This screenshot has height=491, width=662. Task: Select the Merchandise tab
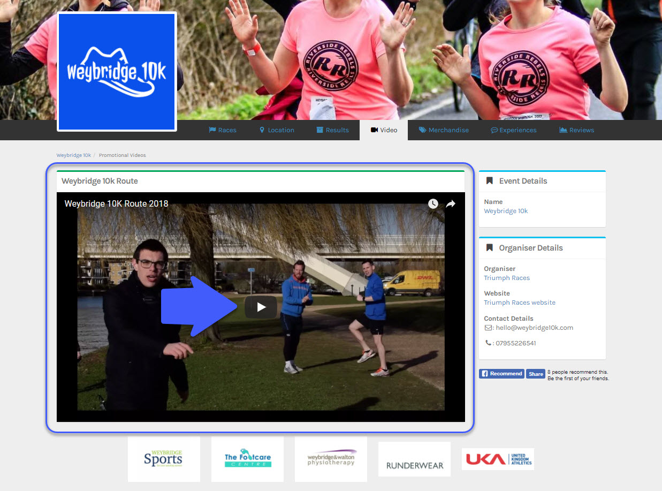pos(444,130)
